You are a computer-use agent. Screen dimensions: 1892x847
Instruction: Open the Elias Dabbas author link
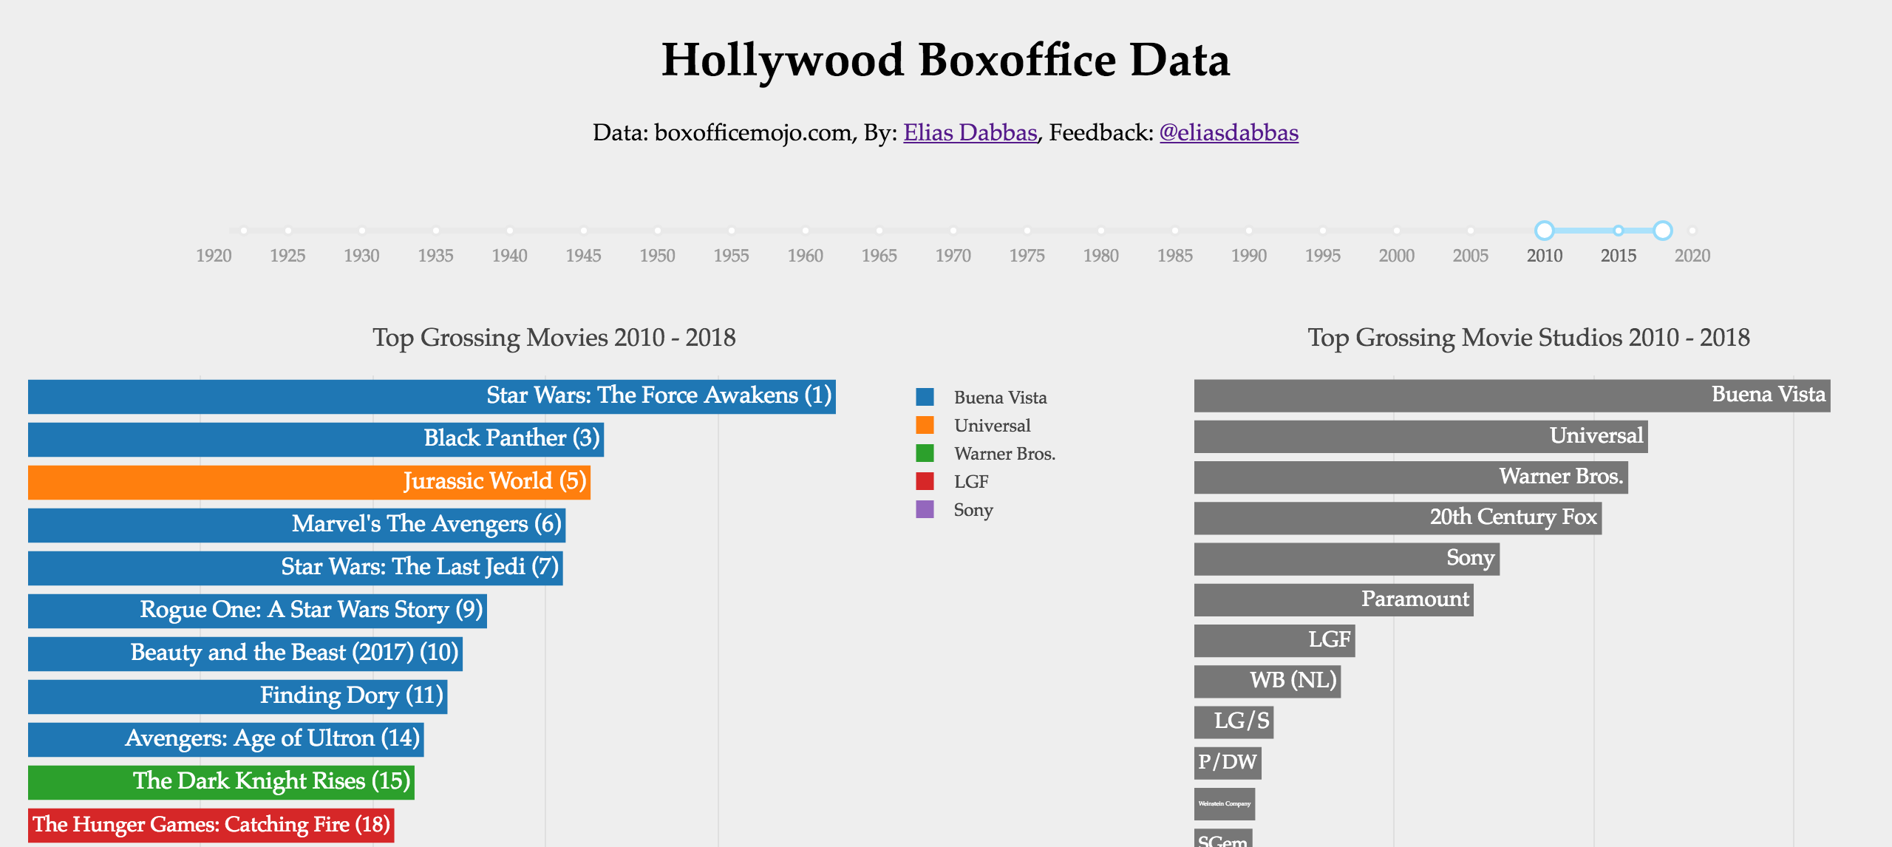970,132
